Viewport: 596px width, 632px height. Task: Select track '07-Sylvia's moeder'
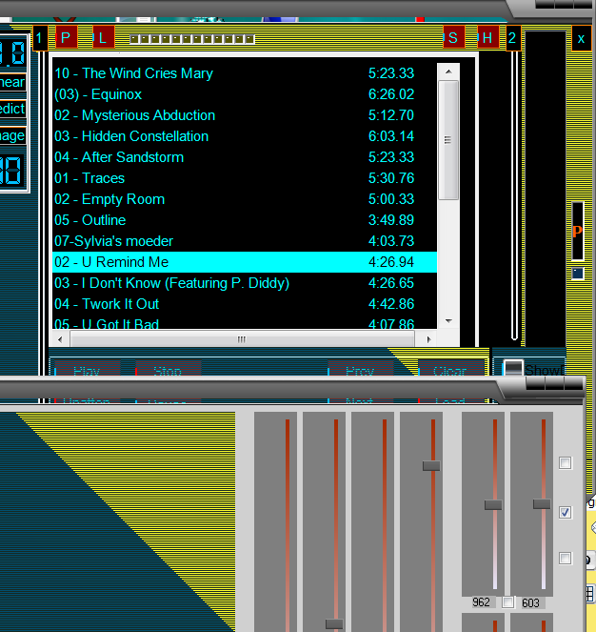tap(245, 241)
